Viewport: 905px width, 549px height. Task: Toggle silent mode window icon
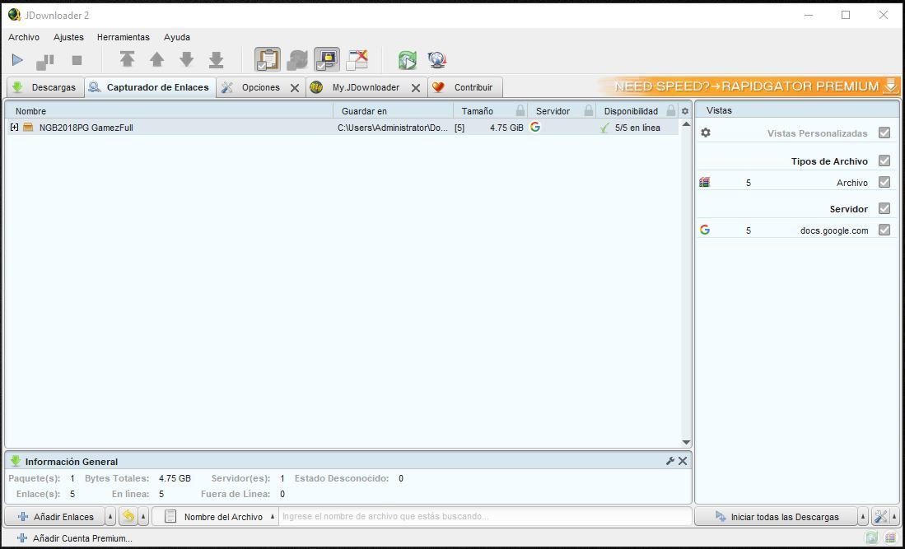coord(357,59)
